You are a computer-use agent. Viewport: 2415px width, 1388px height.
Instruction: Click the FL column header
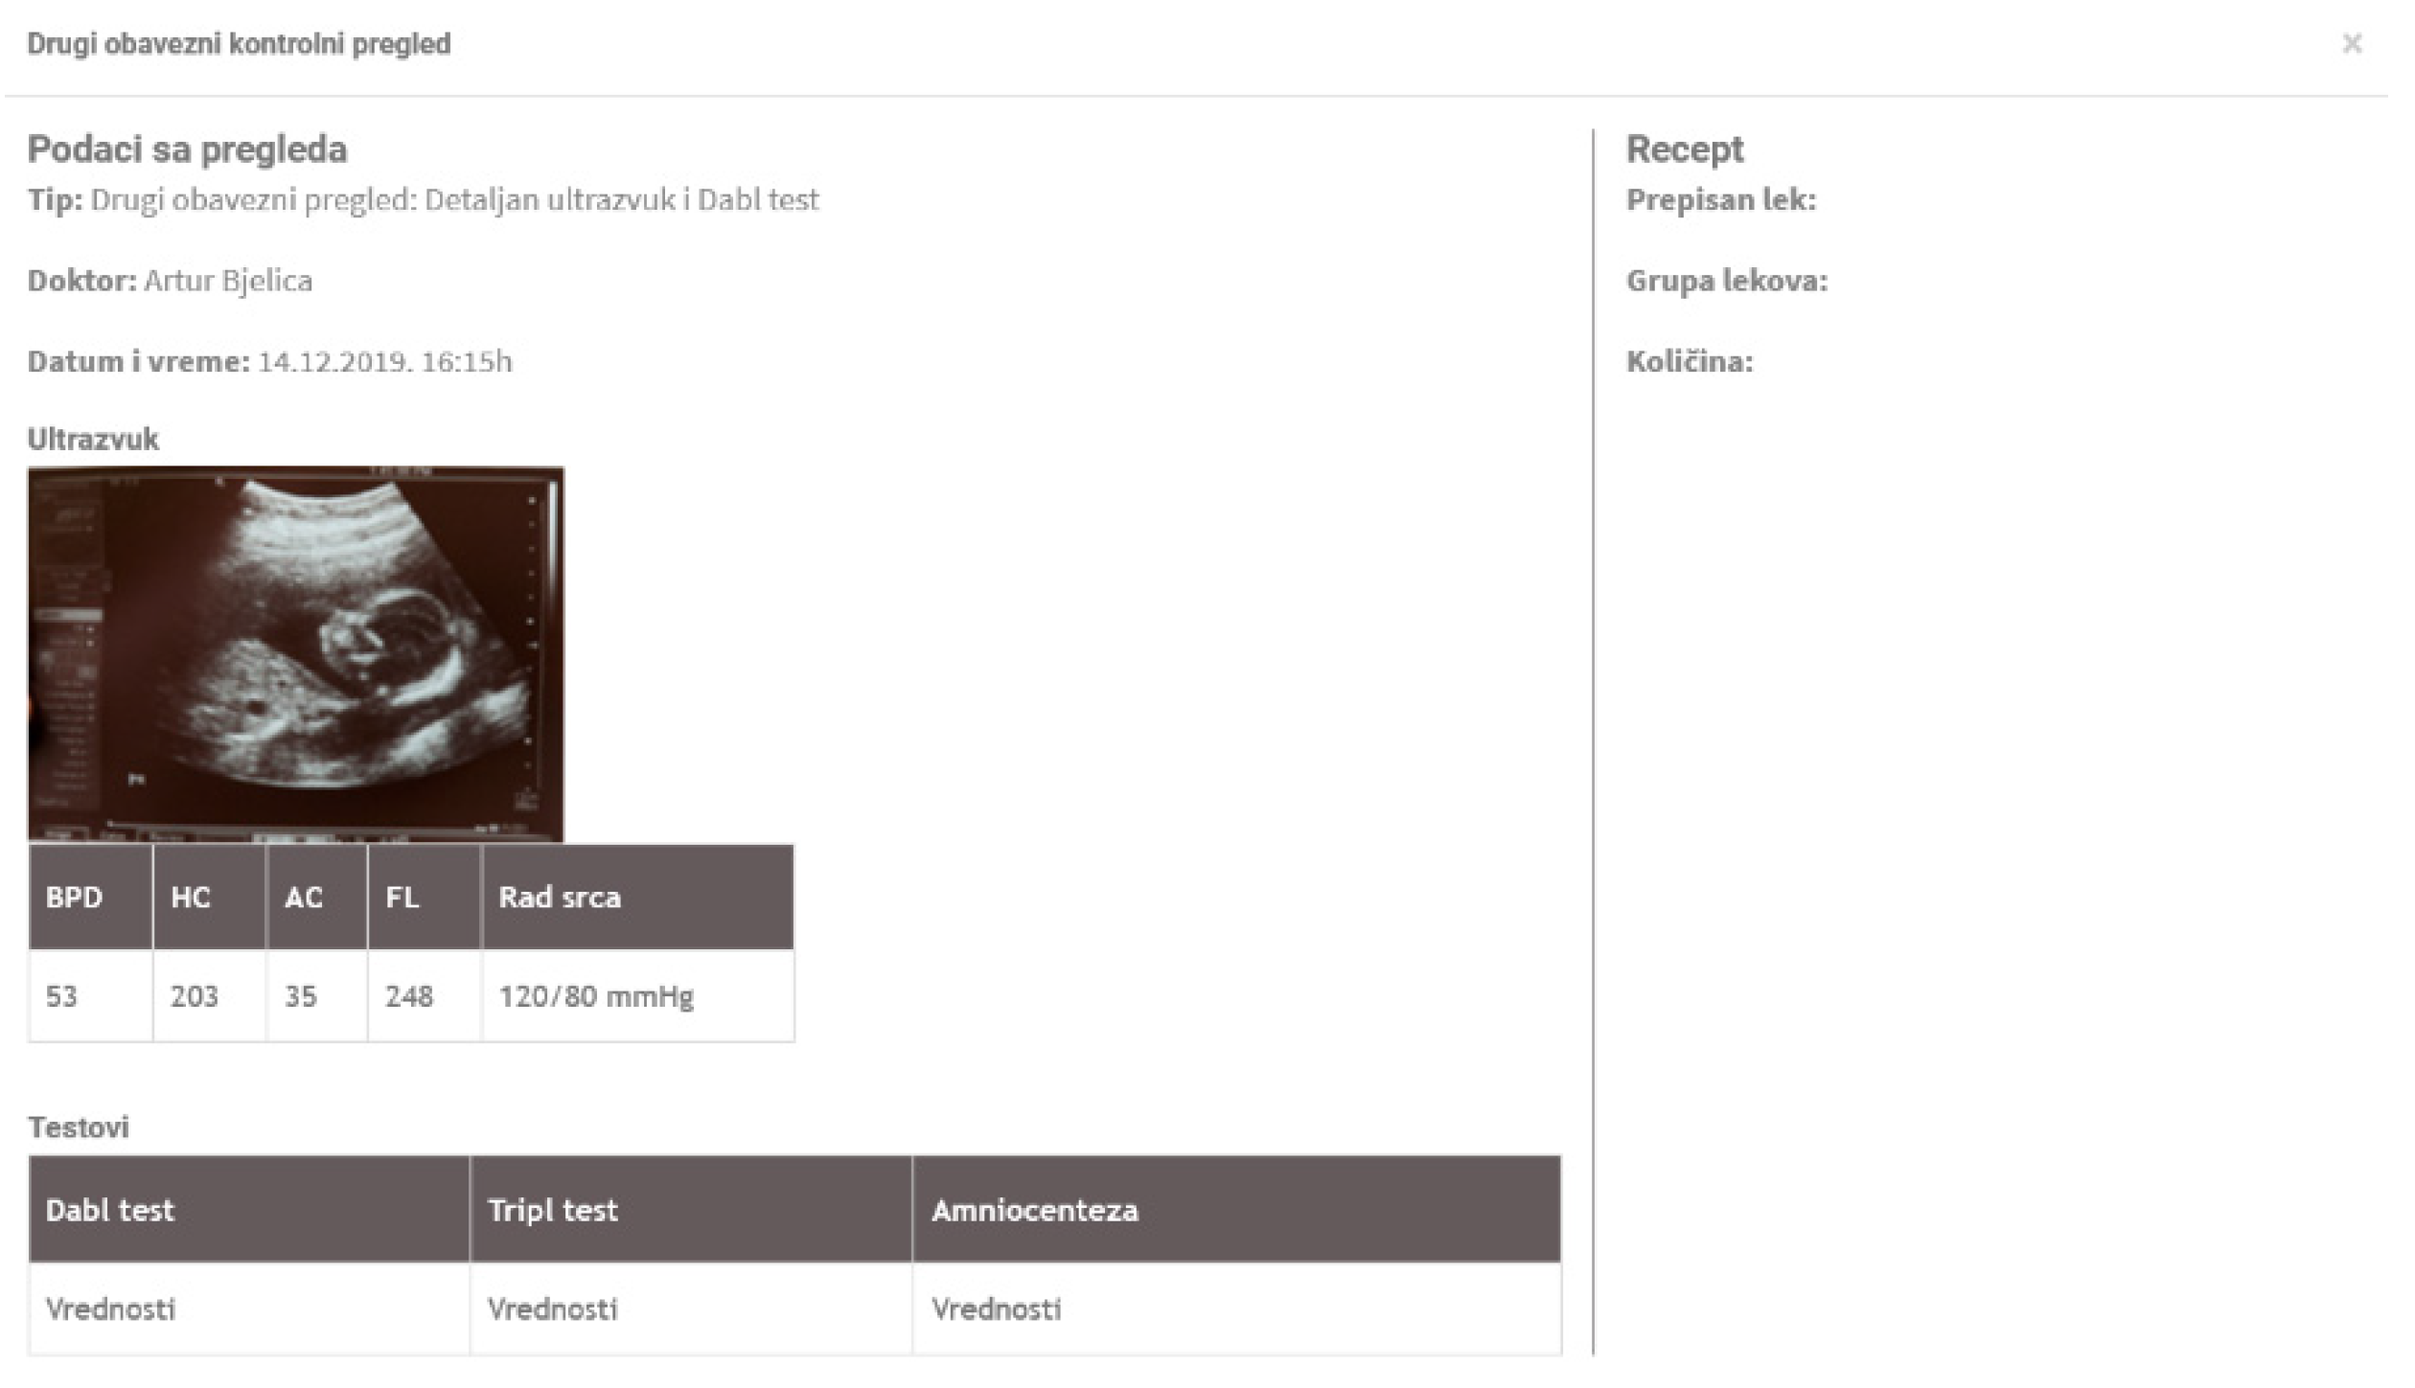402,898
